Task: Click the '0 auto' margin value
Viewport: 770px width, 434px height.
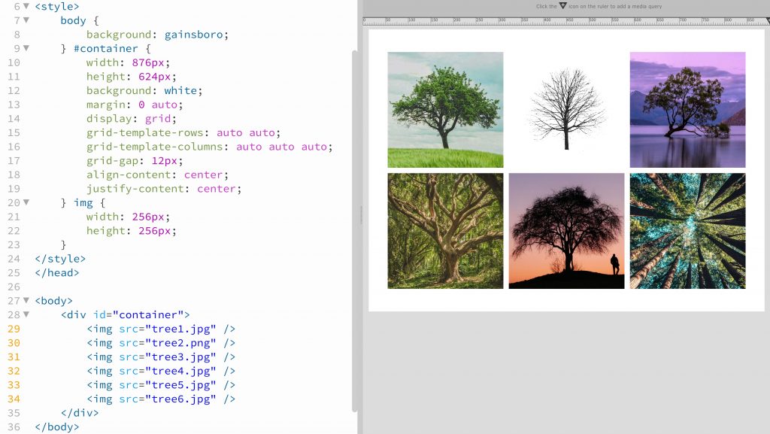Action: tap(158, 105)
